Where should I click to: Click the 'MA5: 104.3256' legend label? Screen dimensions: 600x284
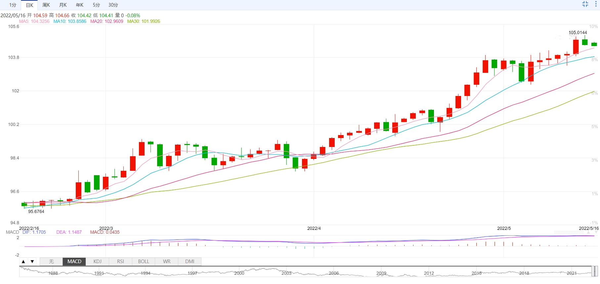click(x=34, y=21)
